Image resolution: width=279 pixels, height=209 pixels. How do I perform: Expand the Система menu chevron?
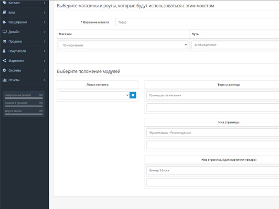45,70
